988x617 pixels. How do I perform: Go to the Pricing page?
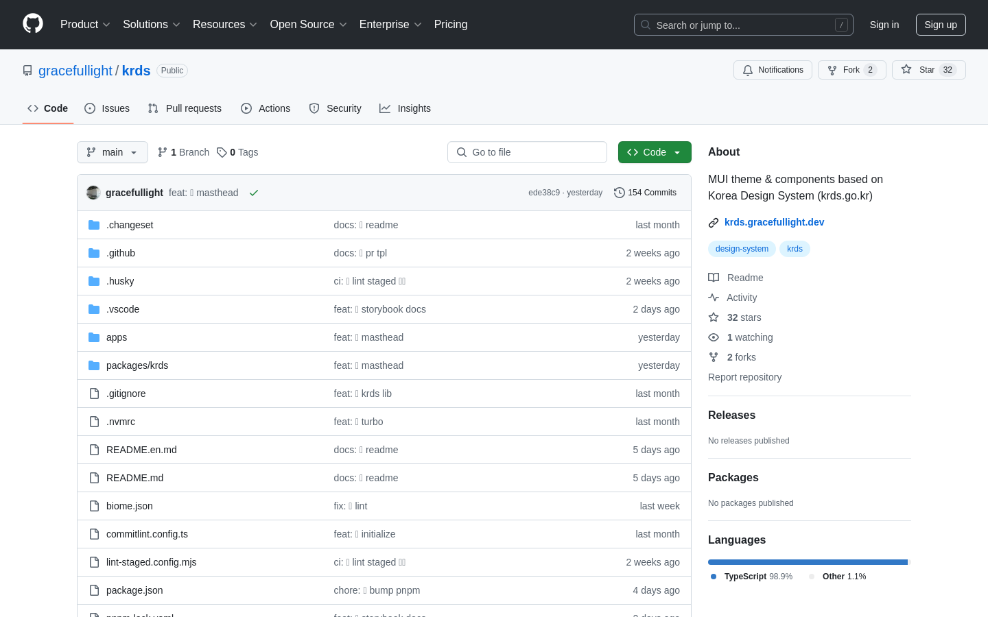(451, 25)
